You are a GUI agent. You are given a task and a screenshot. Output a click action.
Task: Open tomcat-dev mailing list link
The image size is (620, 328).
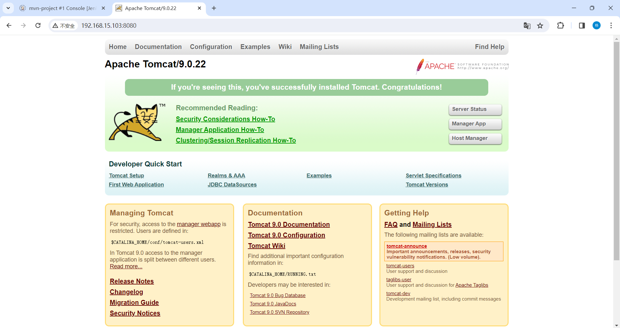(x=398, y=293)
